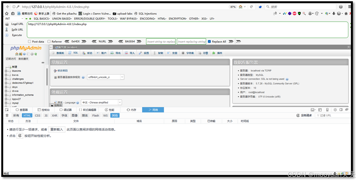Click the home icon in extension toolbar
This screenshot has height=181, width=357.
click(346, 13)
